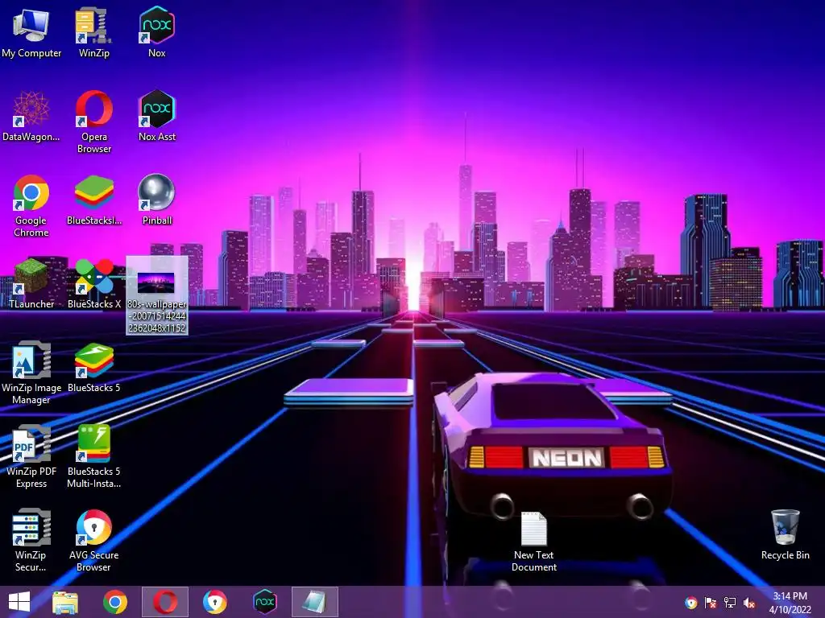Switch to Opera in the taskbar
Screen dimensions: 825x618
click(x=165, y=602)
